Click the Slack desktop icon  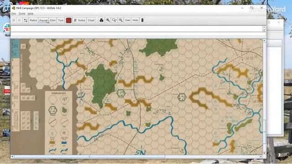[7, 28]
